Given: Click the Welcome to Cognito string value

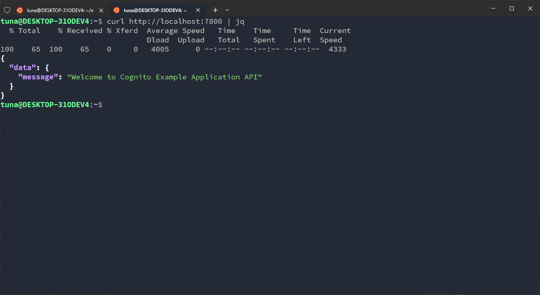Looking at the screenshot, I should 165,77.
